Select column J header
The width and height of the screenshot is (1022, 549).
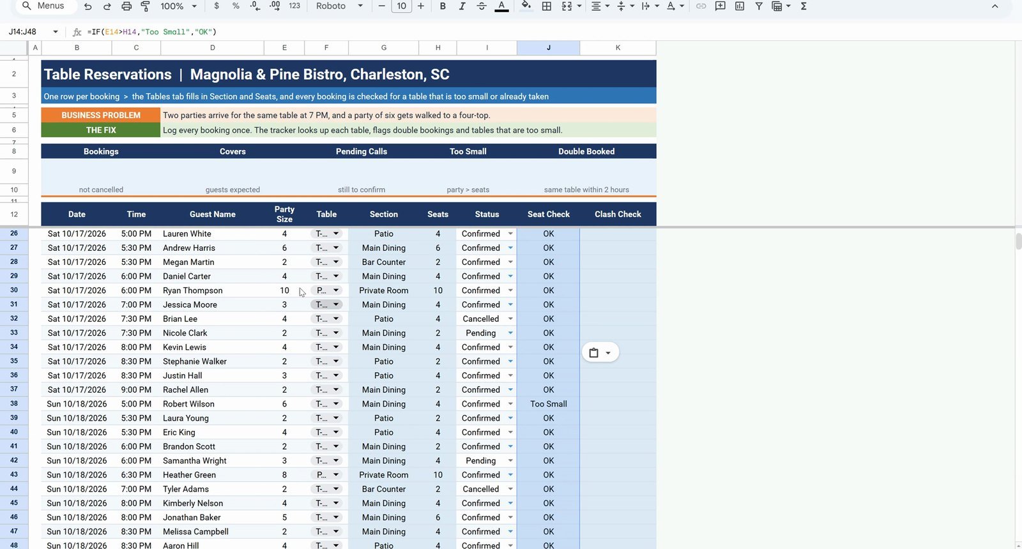point(549,47)
